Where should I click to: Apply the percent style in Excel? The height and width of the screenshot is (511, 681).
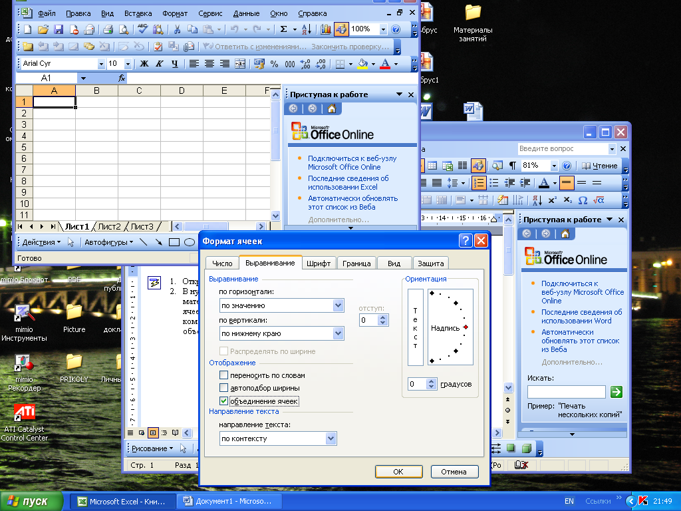tap(275, 64)
